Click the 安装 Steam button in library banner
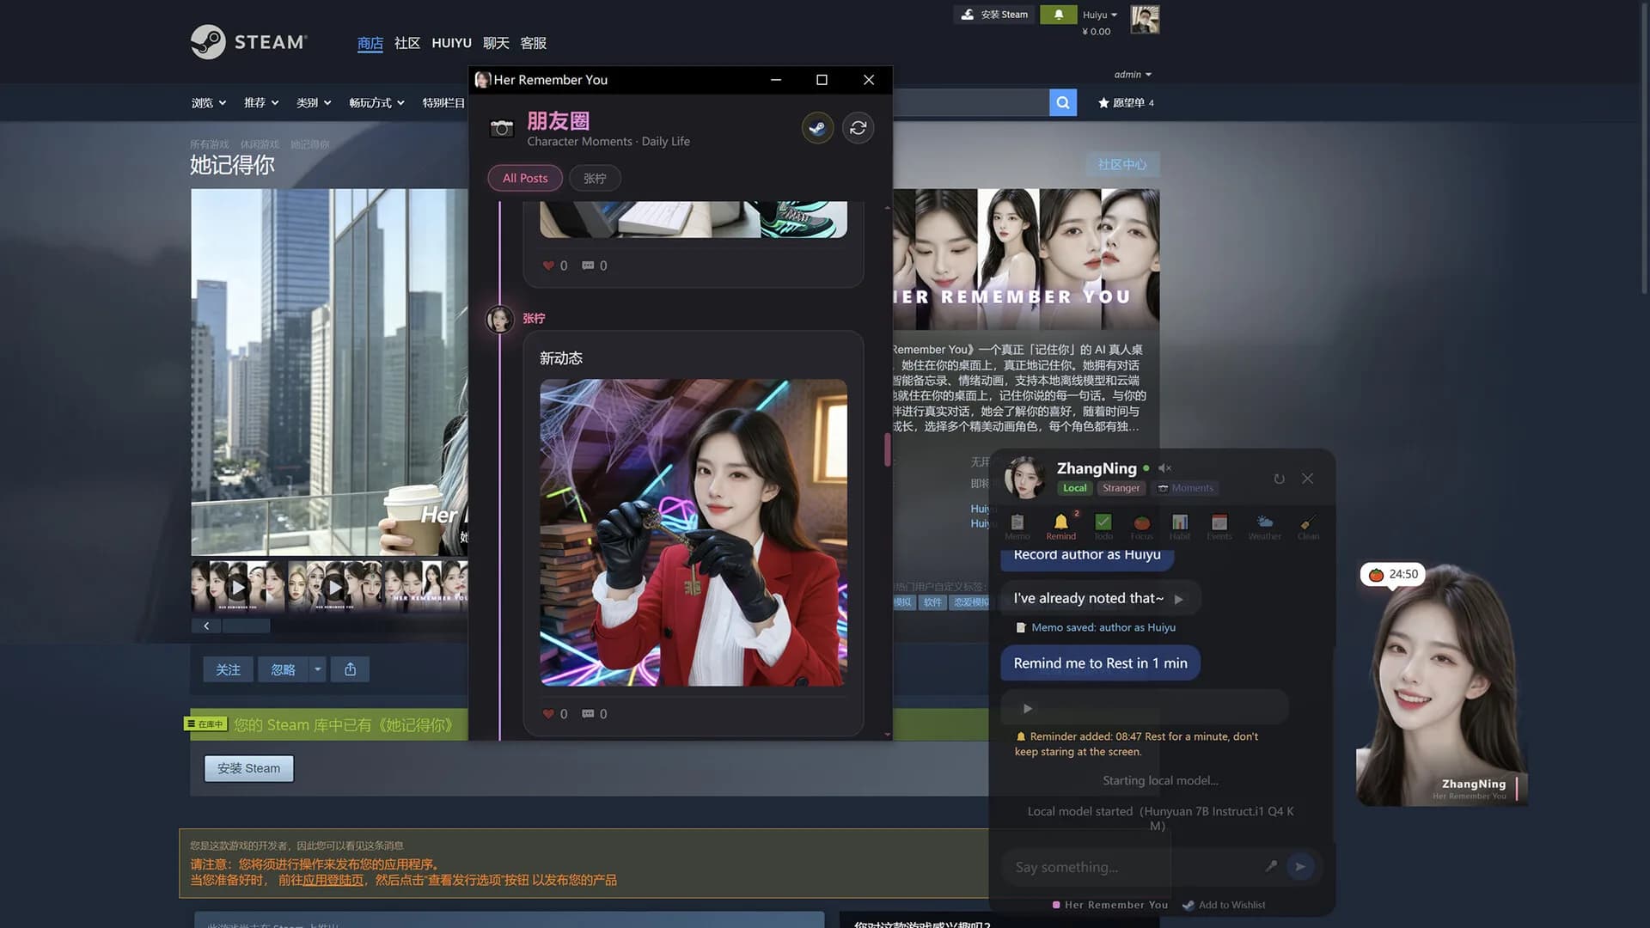 (x=248, y=768)
